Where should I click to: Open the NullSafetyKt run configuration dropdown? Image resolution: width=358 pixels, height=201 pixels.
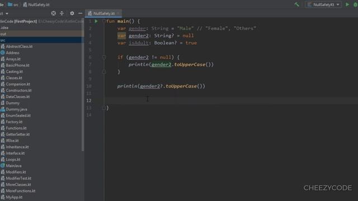click(x=323, y=4)
